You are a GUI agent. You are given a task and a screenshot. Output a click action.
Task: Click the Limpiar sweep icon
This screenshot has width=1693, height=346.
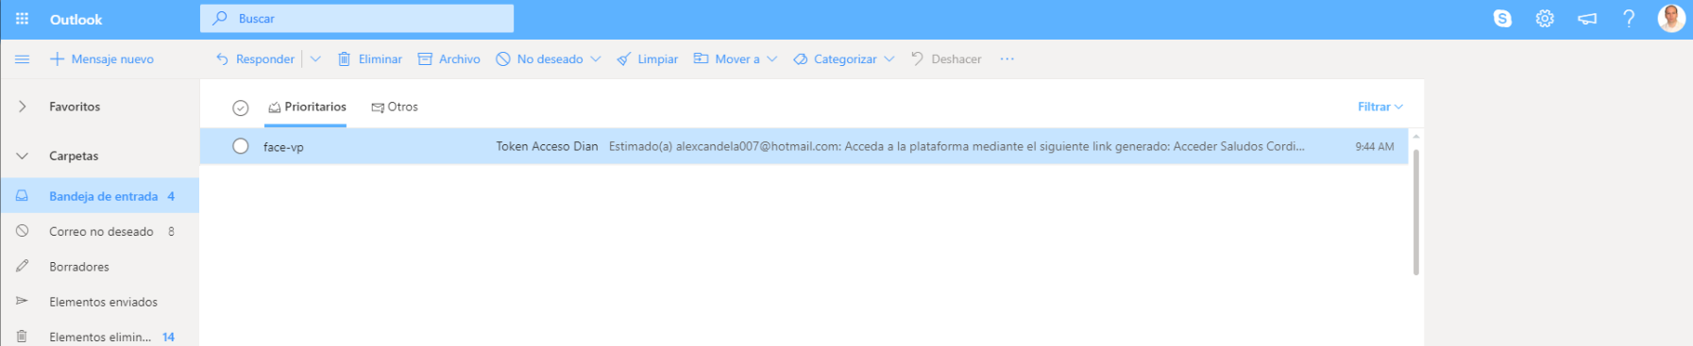click(x=623, y=59)
